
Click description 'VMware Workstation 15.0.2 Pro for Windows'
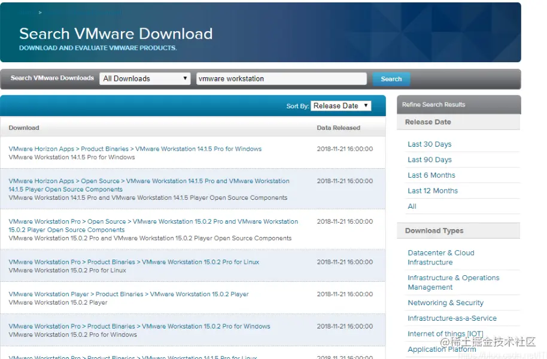73,334
